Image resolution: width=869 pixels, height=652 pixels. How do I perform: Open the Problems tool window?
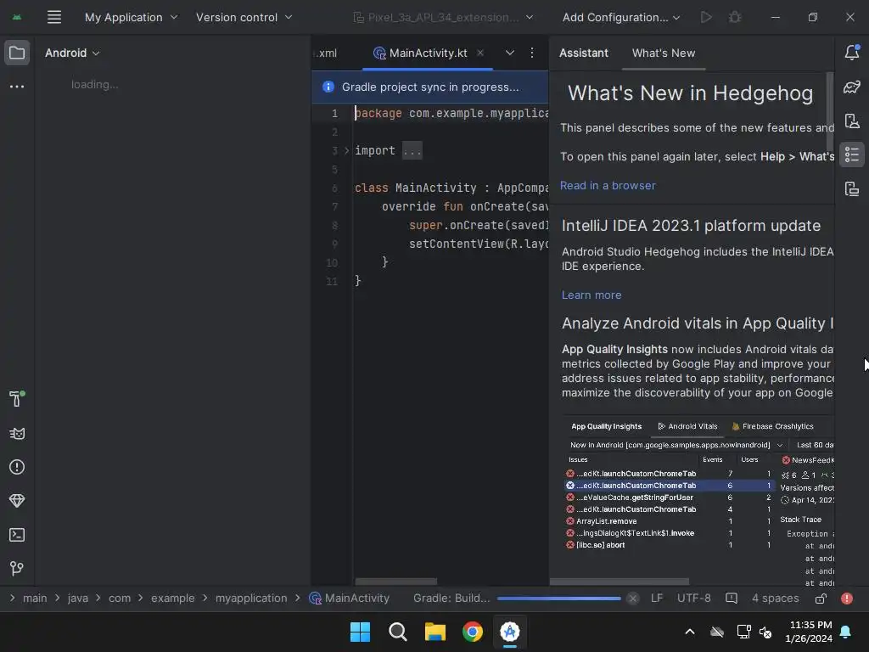(x=17, y=468)
